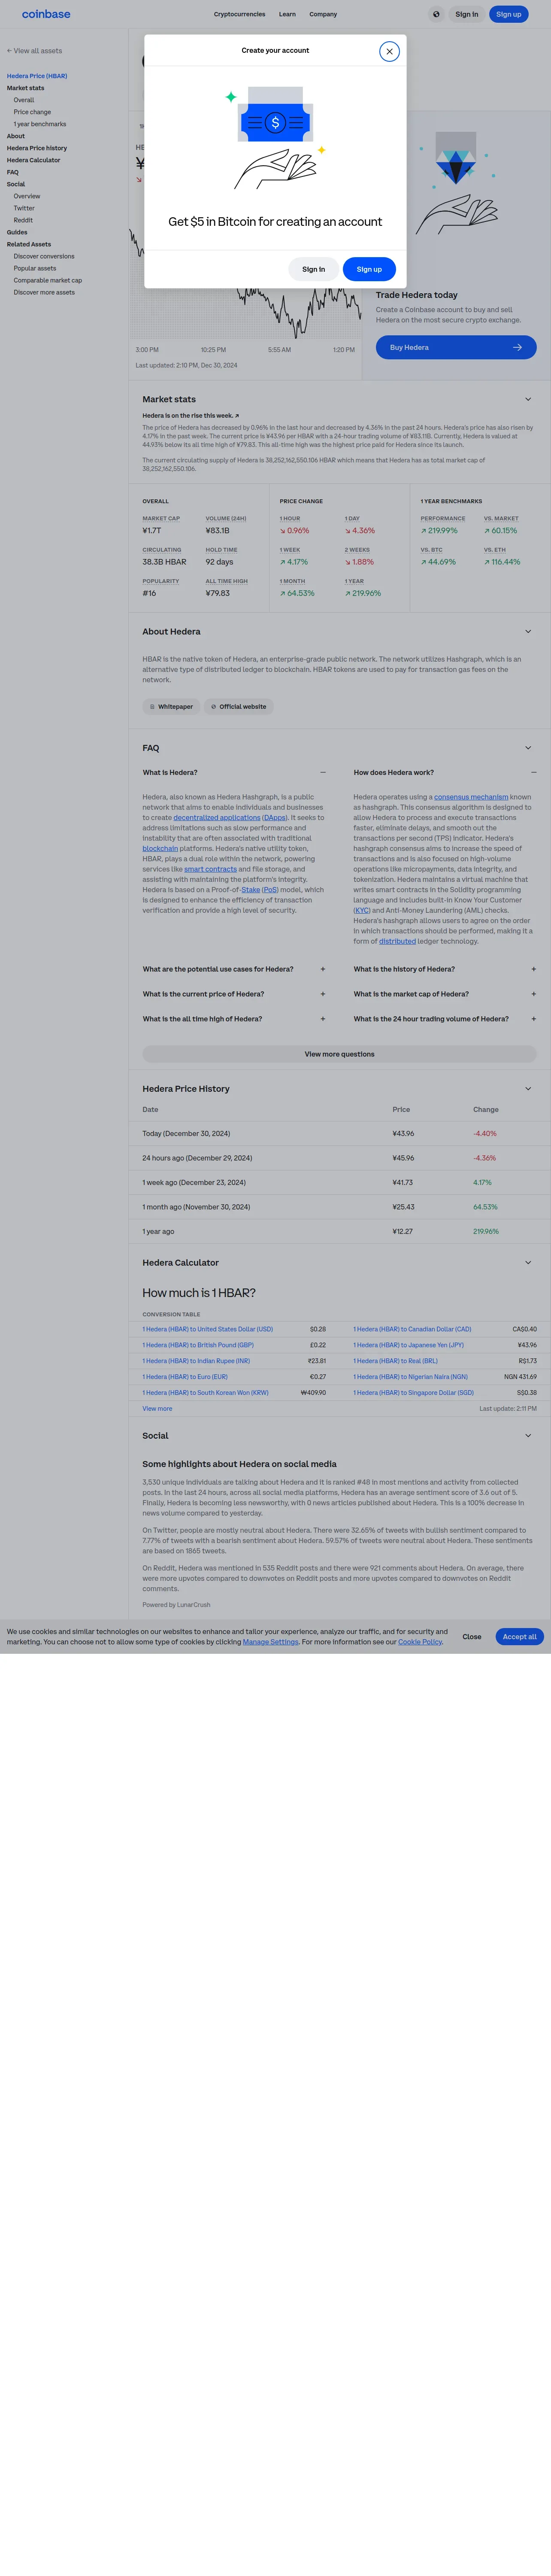Select Discover conversions in sidebar
Screen dimensions: 551x2576
click(44, 256)
